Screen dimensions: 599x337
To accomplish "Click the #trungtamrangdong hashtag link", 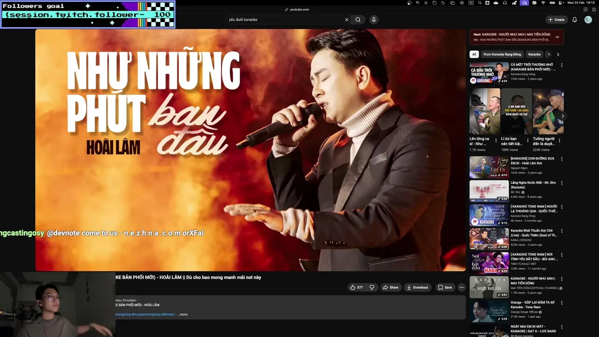I will coord(146,315).
